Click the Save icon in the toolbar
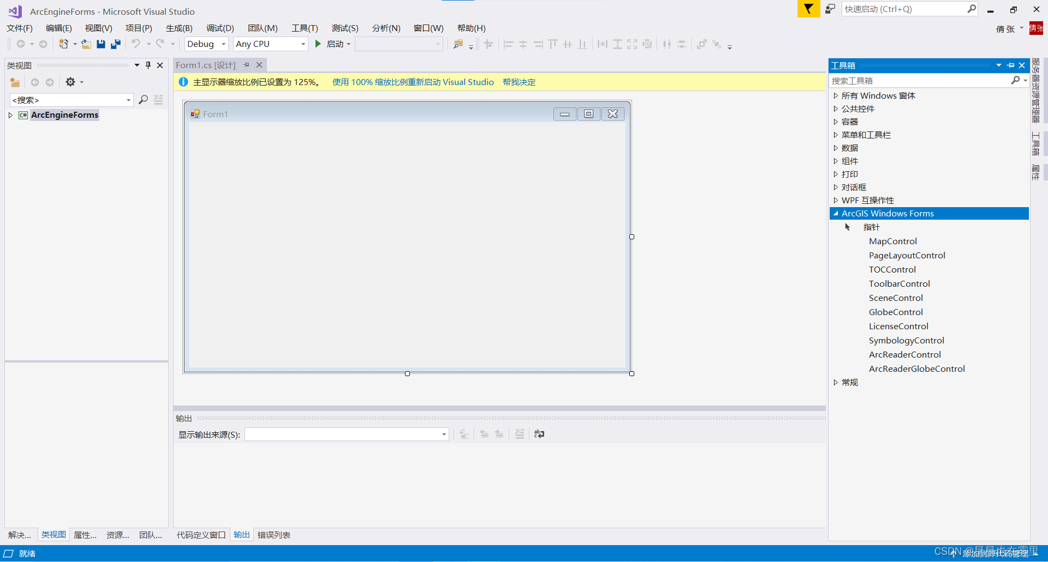Screen dimensions: 1048x562 click(101, 44)
